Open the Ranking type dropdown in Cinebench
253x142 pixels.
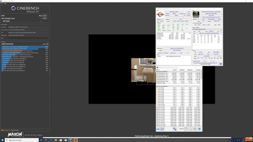pos(7,44)
